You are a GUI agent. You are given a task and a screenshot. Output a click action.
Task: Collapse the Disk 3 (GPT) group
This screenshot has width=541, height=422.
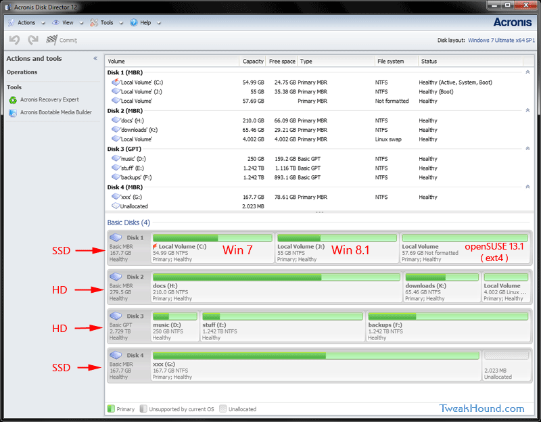[x=527, y=149]
